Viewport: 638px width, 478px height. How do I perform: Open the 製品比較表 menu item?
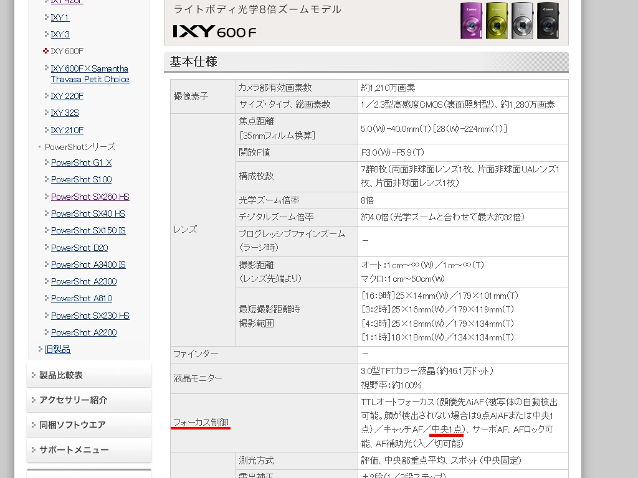(61, 375)
